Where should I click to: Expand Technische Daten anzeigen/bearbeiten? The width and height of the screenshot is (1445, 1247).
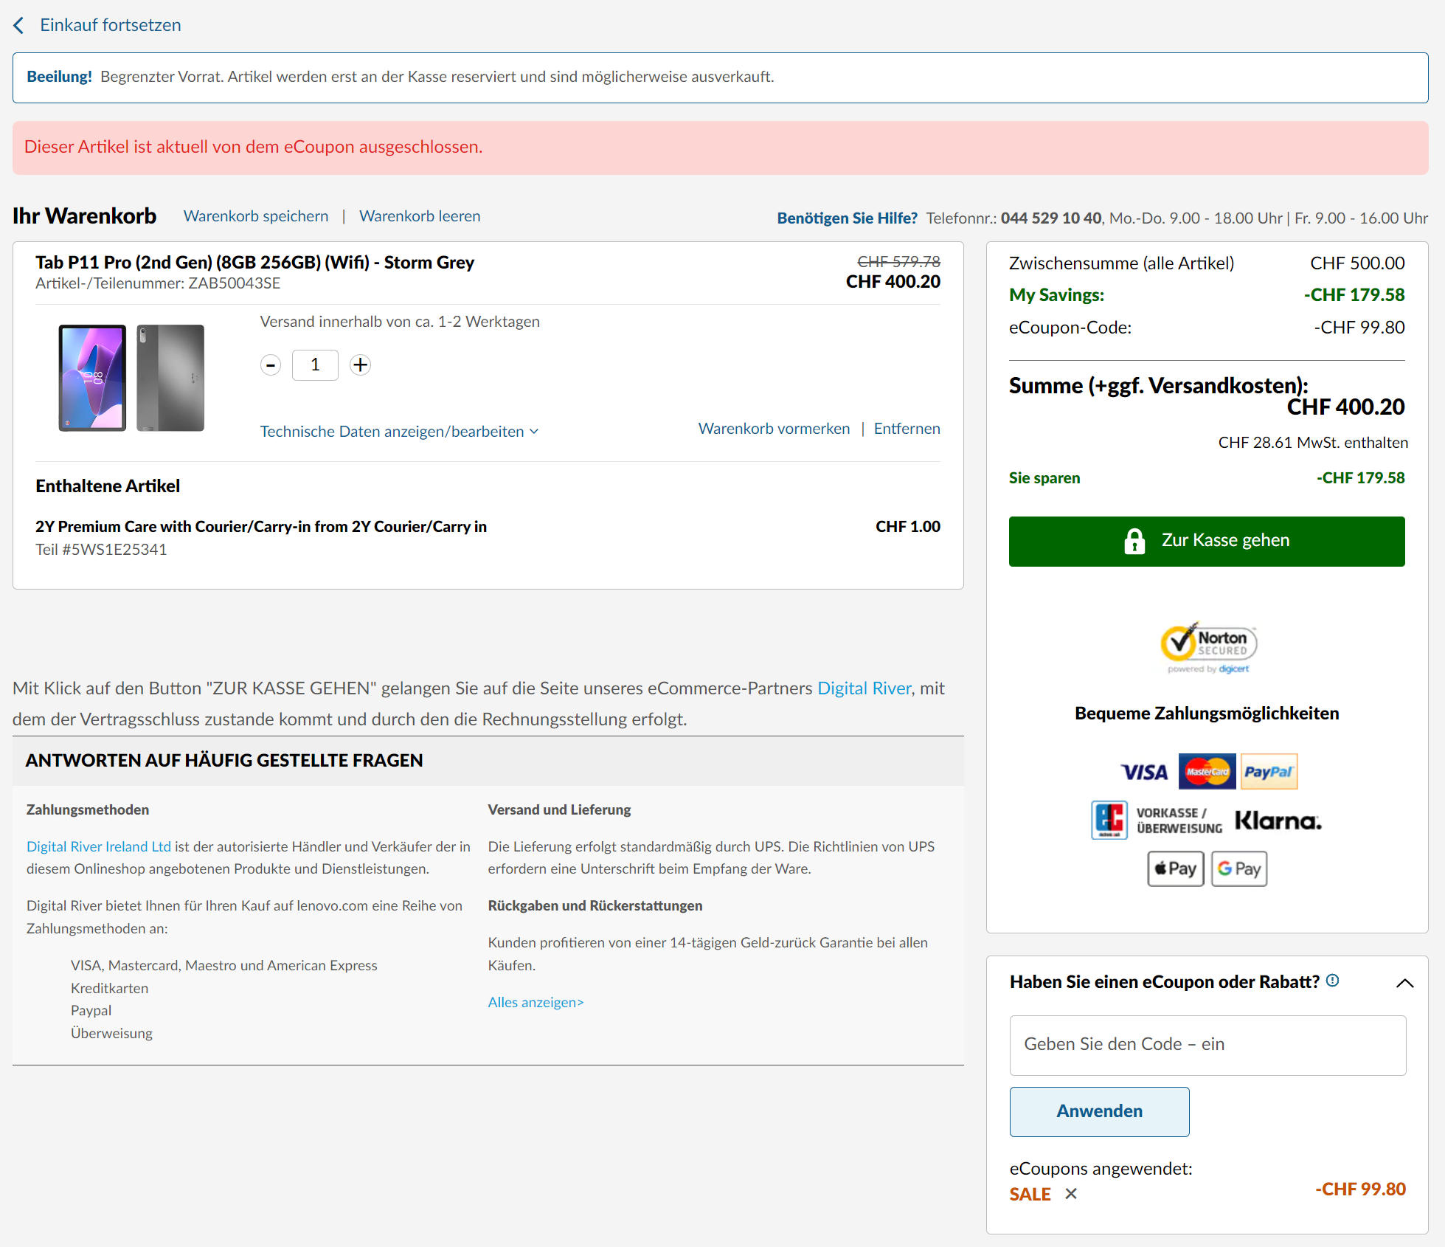399,431
